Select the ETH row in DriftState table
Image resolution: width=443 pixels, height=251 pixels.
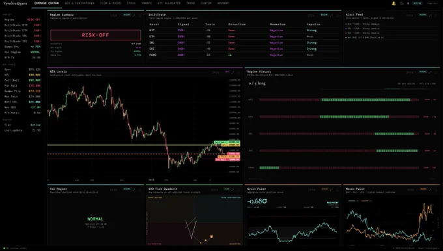pyautogui.click(x=244, y=36)
